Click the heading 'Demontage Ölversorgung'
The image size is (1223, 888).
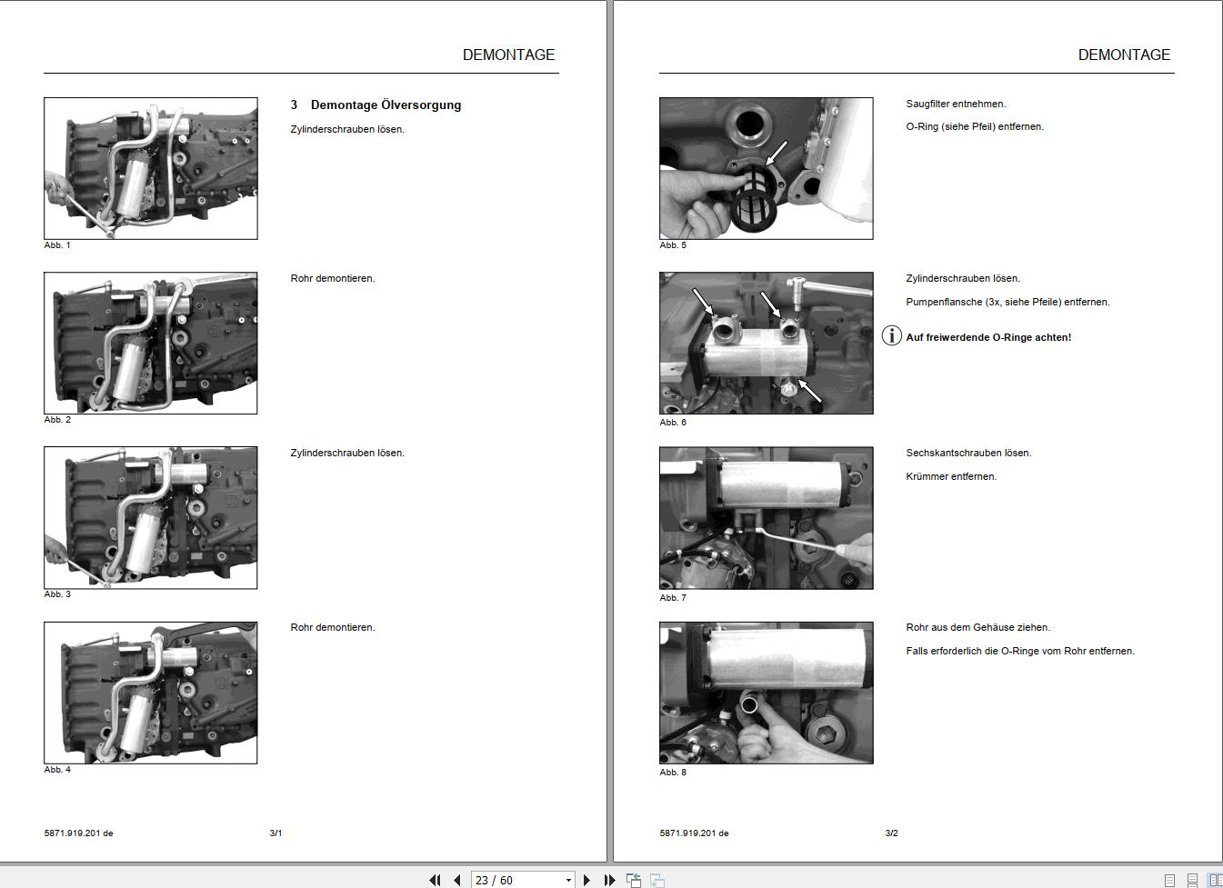point(386,105)
